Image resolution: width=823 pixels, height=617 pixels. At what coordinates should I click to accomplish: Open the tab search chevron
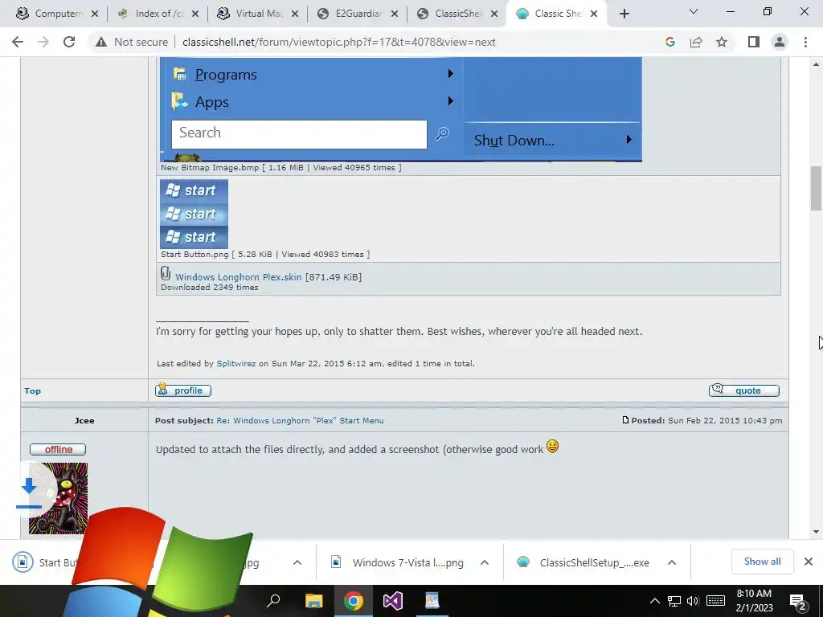(694, 11)
